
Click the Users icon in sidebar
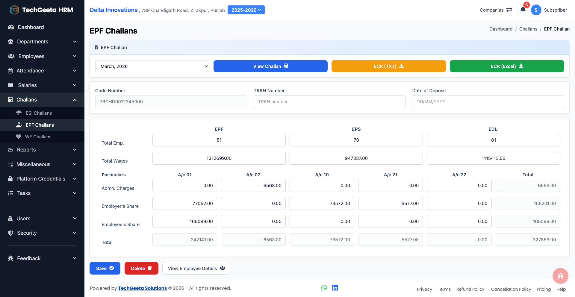tap(10, 219)
